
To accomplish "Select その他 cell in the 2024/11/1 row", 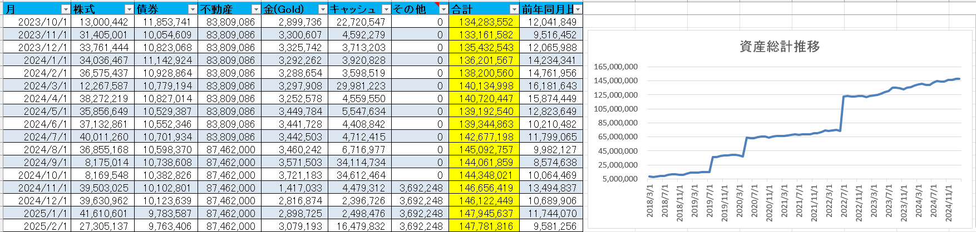I will pos(420,188).
